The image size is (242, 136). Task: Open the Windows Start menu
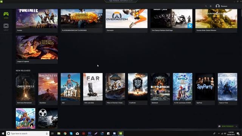pyautogui.click(x=3, y=133)
